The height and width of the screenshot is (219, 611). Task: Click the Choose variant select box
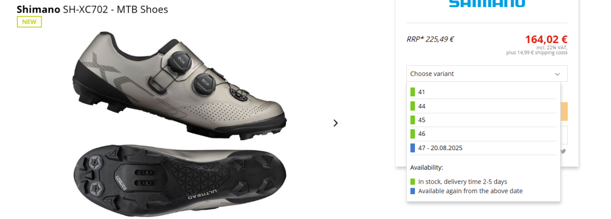487,74
